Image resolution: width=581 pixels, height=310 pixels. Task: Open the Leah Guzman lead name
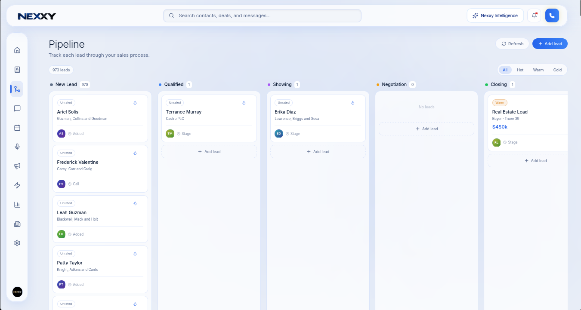pos(72,212)
